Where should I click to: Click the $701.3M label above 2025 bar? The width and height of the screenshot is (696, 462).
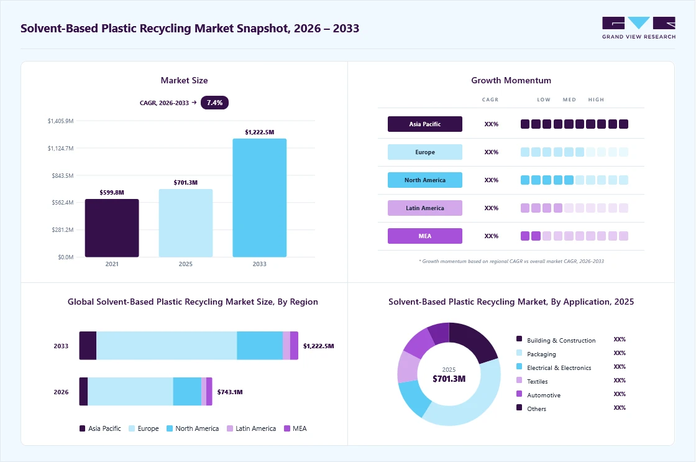pyautogui.click(x=186, y=183)
